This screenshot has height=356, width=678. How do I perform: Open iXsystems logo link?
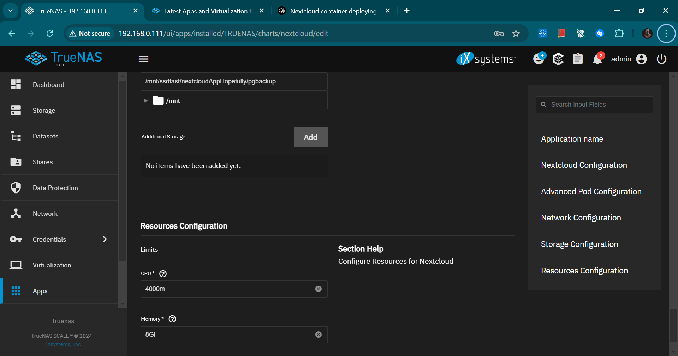click(x=486, y=59)
